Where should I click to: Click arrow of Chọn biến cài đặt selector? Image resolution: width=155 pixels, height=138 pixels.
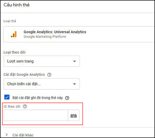tap(74, 84)
